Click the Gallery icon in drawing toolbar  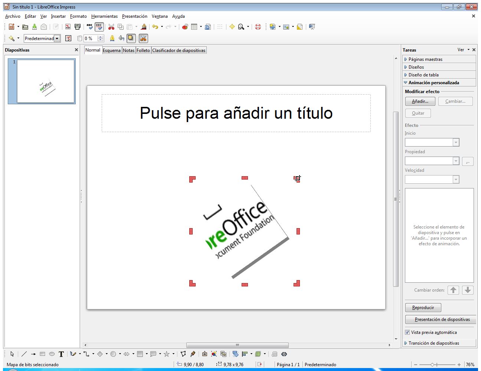click(223, 354)
